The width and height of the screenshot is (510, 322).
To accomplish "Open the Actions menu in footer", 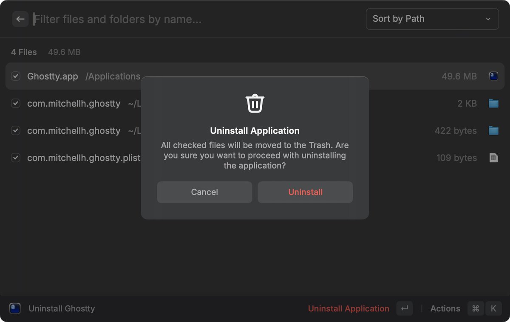I will 445,308.
